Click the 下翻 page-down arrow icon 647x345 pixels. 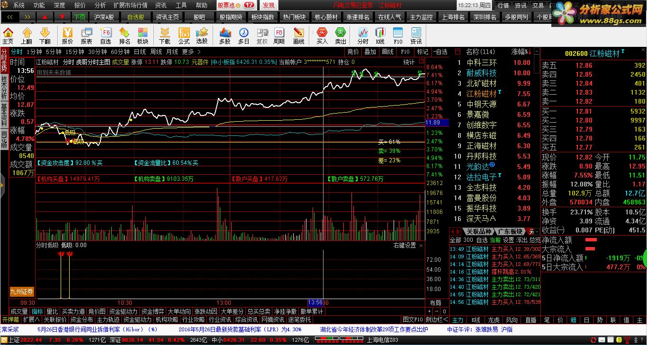tap(45, 35)
